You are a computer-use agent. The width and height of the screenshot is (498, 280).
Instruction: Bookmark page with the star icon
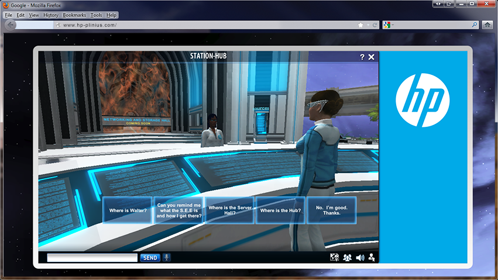coord(360,25)
